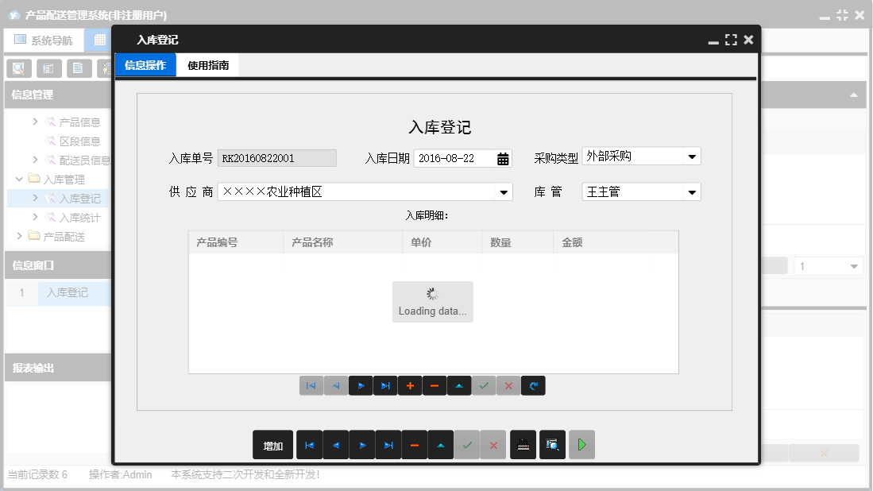Click the refresh icon in detail grid toolbar
This screenshot has height=491, width=873.
533,385
